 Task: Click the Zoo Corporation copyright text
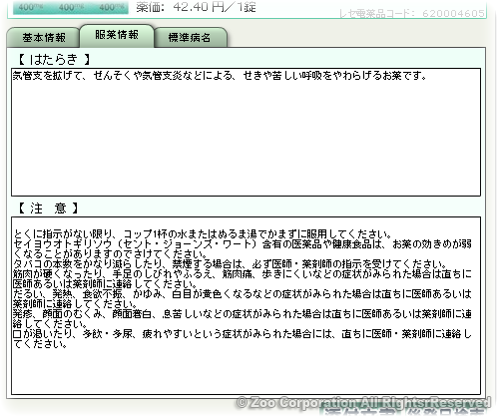pos(363,402)
